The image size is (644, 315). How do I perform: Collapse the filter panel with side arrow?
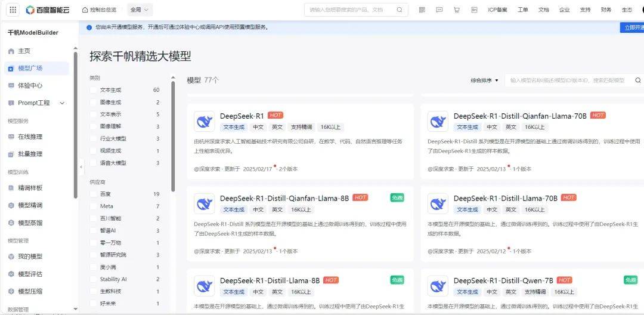pyautogui.click(x=81, y=167)
